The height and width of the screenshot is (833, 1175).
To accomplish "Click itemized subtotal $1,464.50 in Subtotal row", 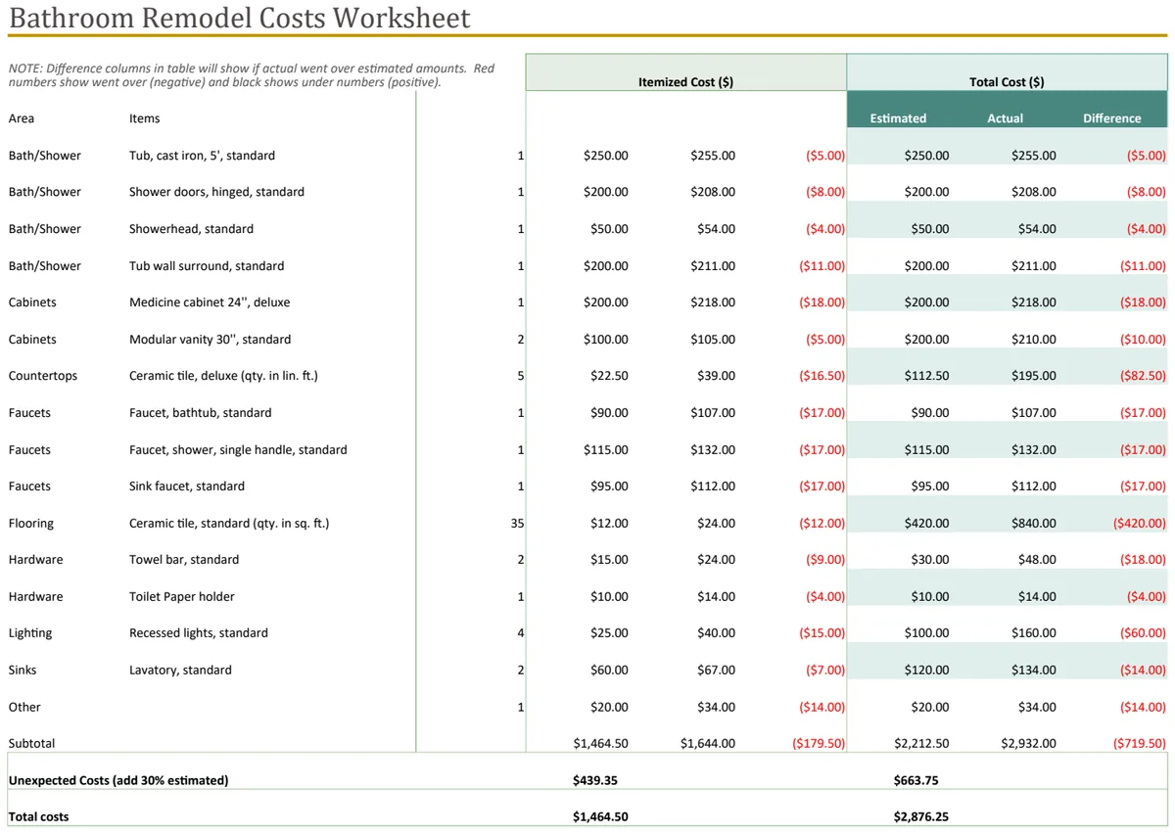I will (x=600, y=744).
